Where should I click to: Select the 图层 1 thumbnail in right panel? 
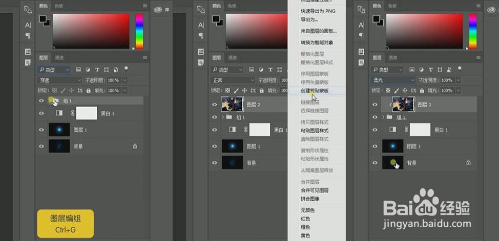[393, 146]
